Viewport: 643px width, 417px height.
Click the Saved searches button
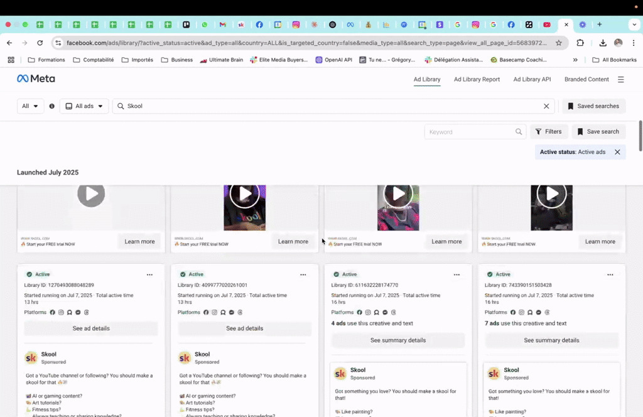coord(593,106)
